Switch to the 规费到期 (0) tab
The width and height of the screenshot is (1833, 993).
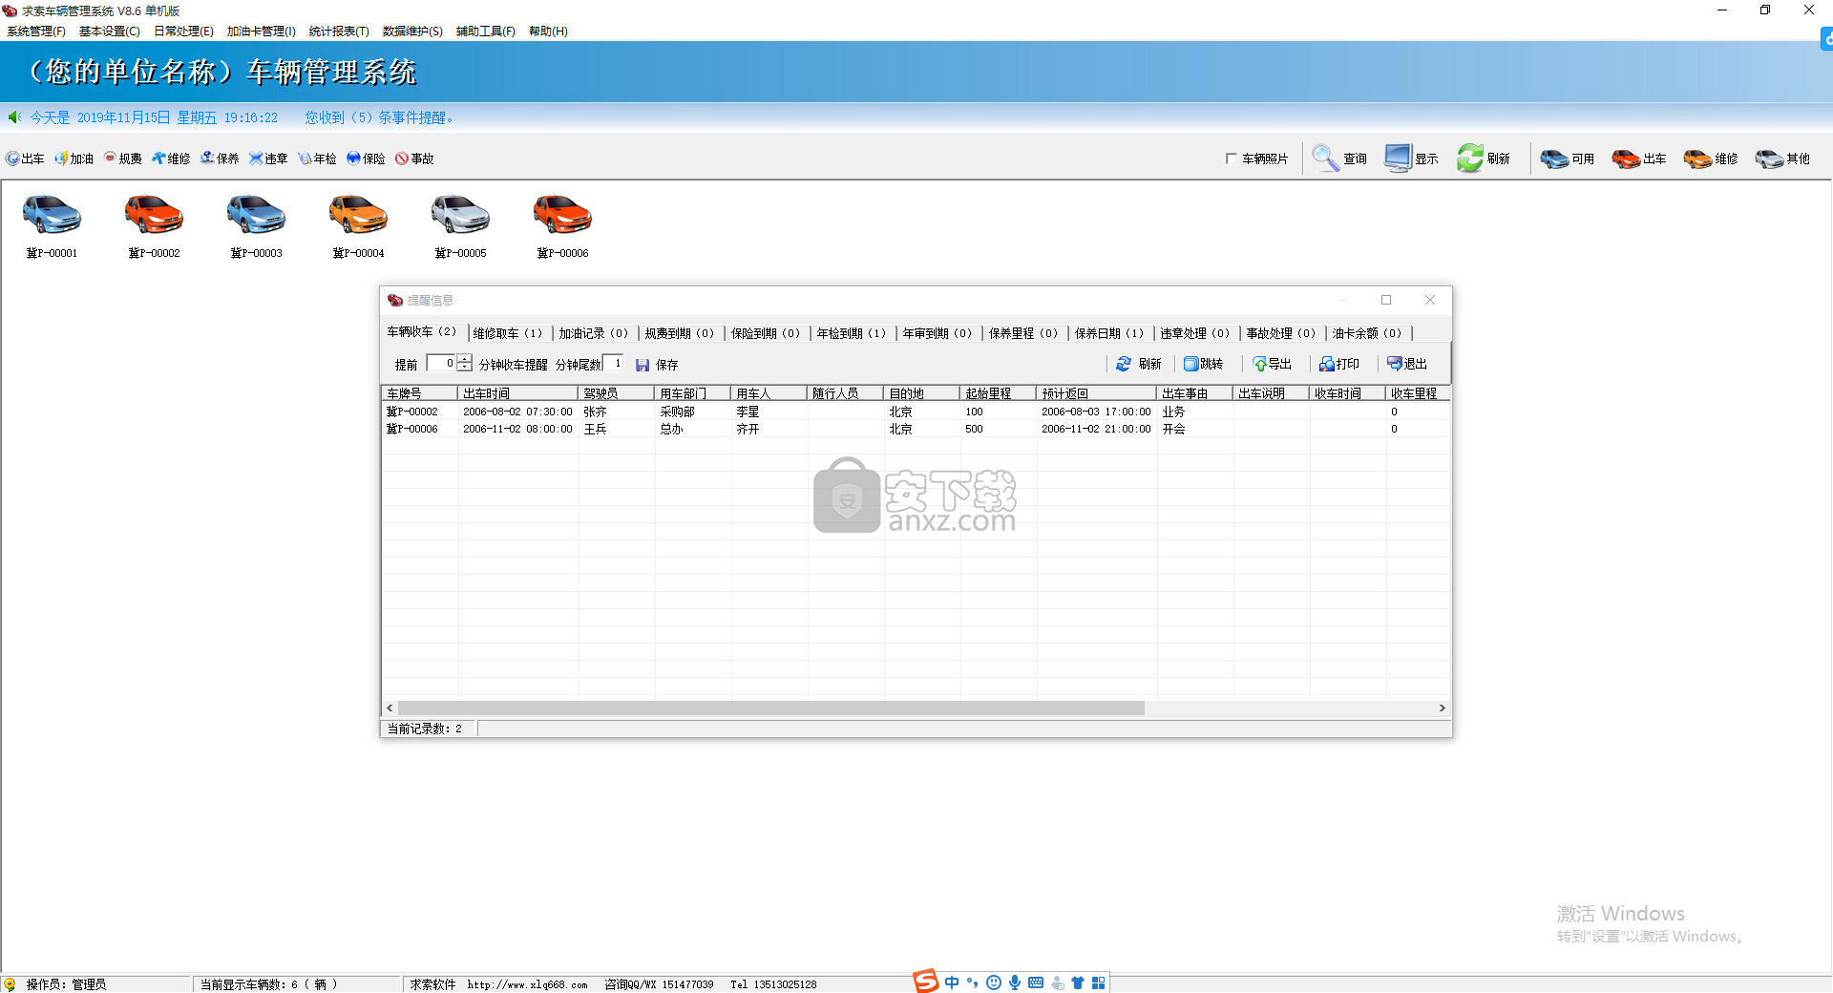680,333
